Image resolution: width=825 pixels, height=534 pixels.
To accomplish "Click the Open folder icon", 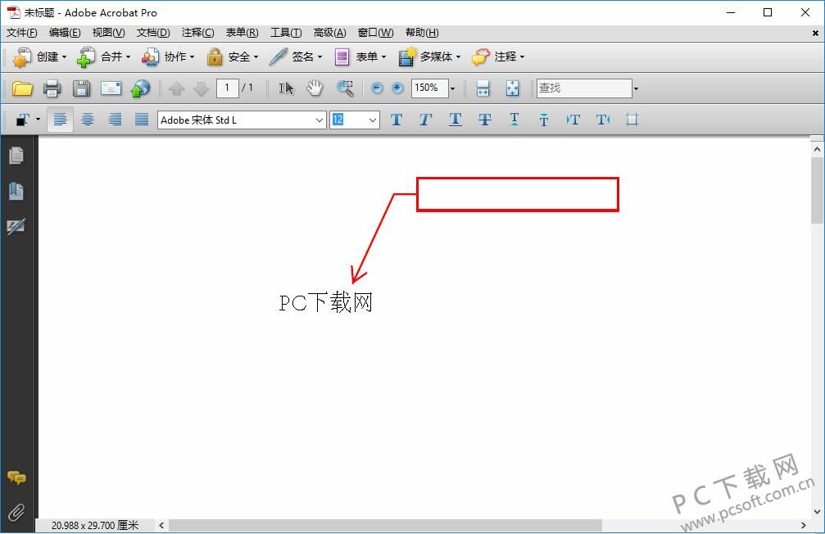I will tap(22, 88).
